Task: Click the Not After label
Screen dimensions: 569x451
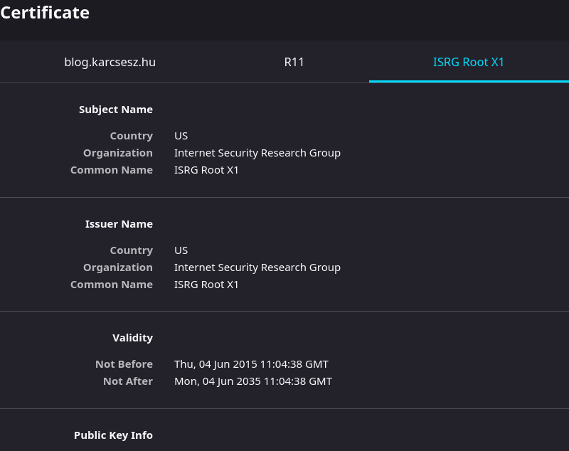Action: [x=128, y=381]
